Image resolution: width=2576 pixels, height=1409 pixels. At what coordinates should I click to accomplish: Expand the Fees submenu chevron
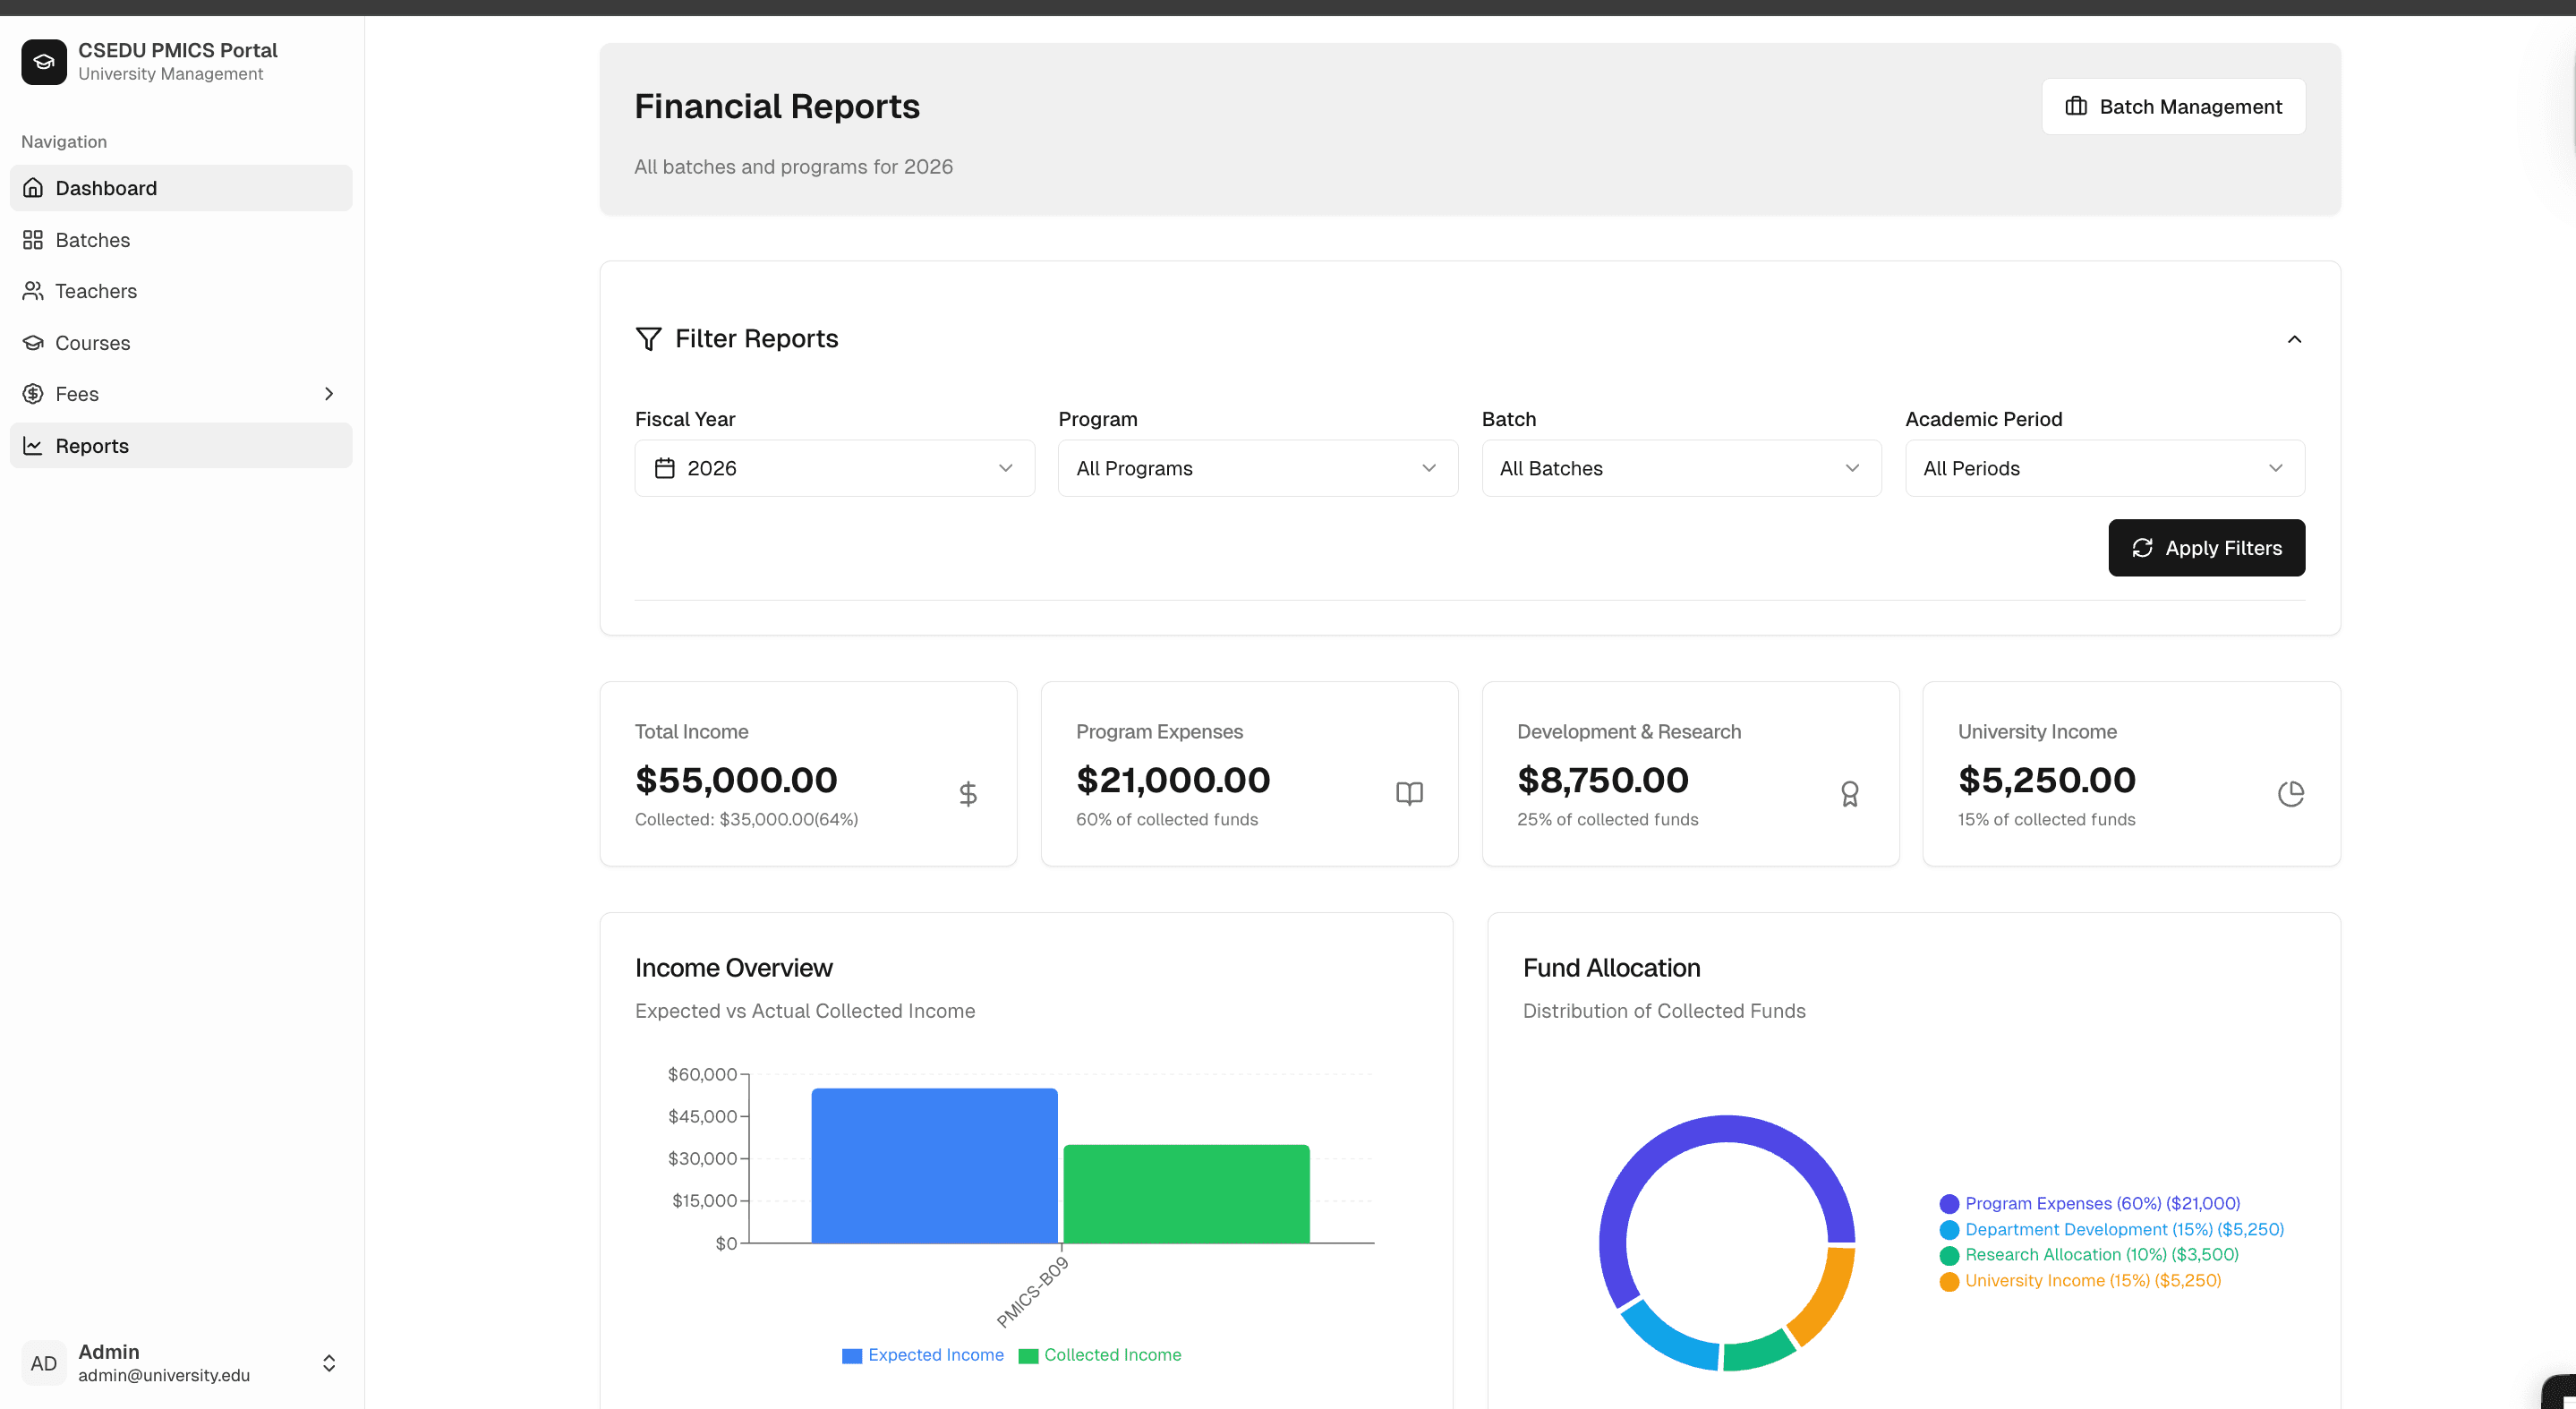tap(329, 394)
